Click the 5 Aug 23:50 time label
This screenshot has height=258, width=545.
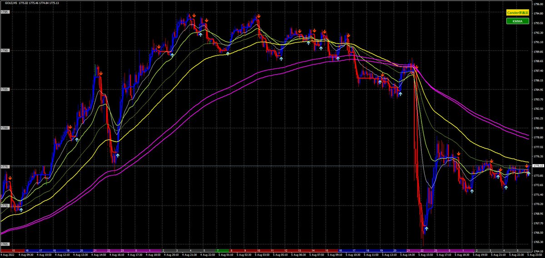click(x=534, y=256)
